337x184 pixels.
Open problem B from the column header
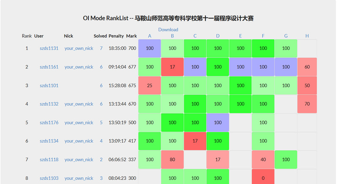172,36
